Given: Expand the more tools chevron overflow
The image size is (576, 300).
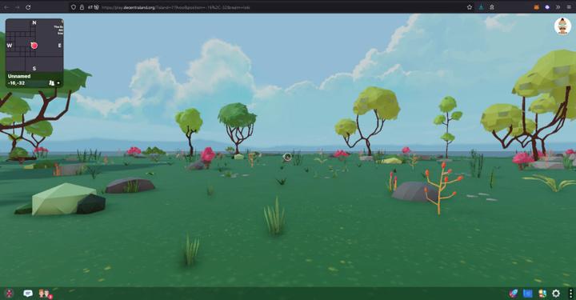Looking at the screenshot, I should [x=558, y=7].
